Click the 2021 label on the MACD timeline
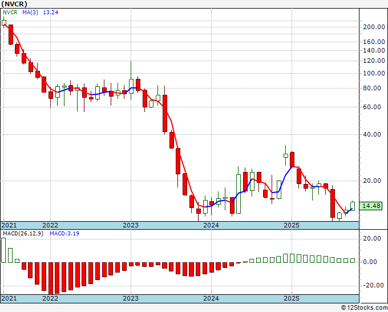The width and height of the screenshot is (388, 312). (9, 298)
